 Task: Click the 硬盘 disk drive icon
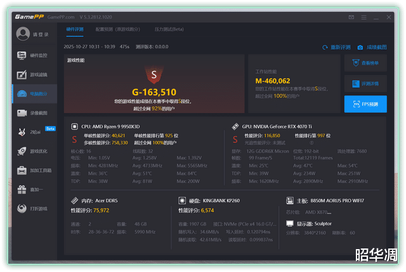click(182, 200)
